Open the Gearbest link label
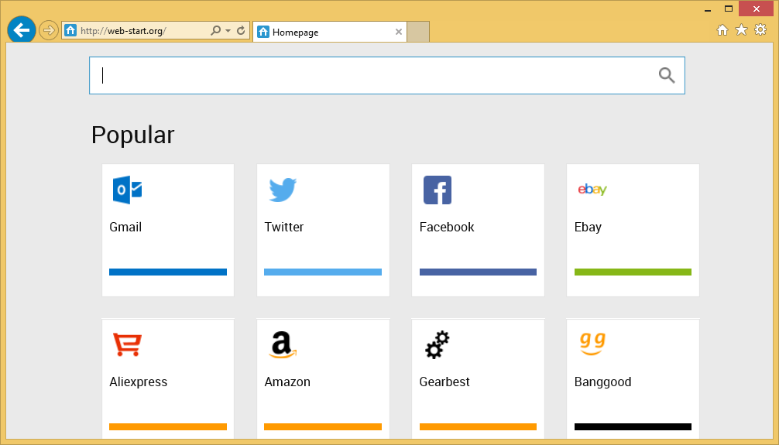This screenshot has width=779, height=445. pyautogui.click(x=444, y=382)
